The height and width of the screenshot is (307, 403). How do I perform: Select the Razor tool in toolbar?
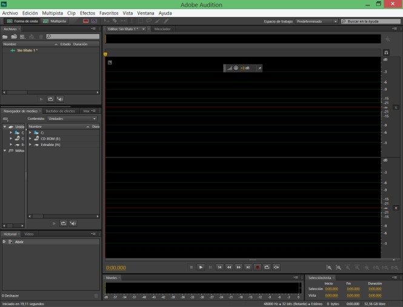click(x=115, y=21)
